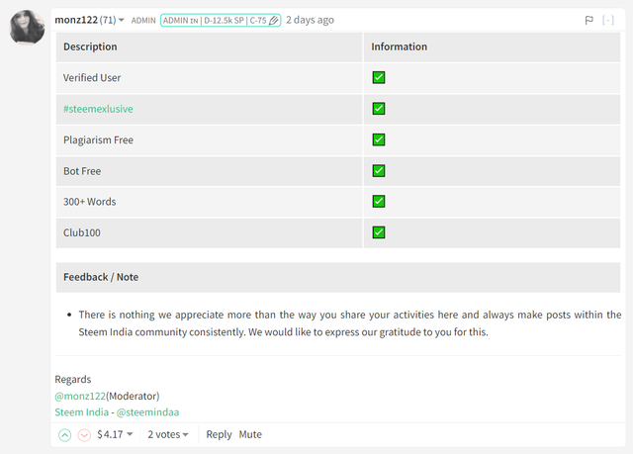Flag this comment with the flag icon

pos(589,20)
